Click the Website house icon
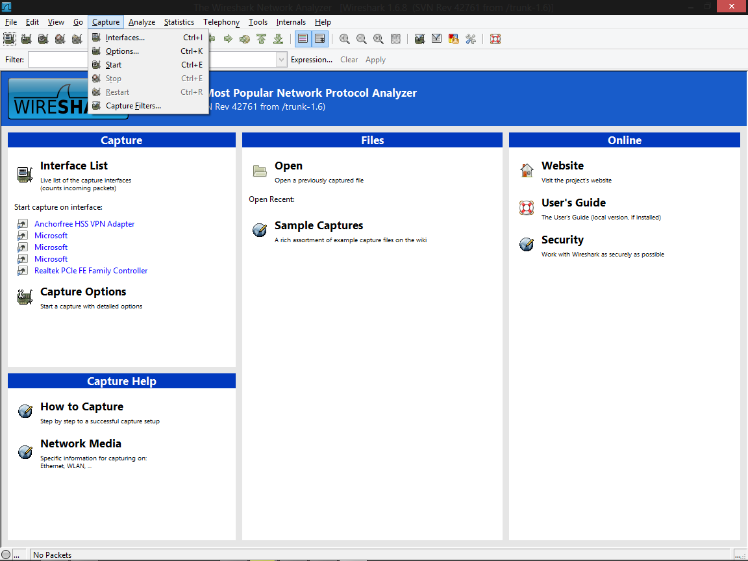 527,170
